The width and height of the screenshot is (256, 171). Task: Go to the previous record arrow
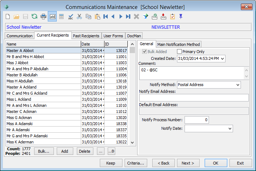click(x=113, y=16)
